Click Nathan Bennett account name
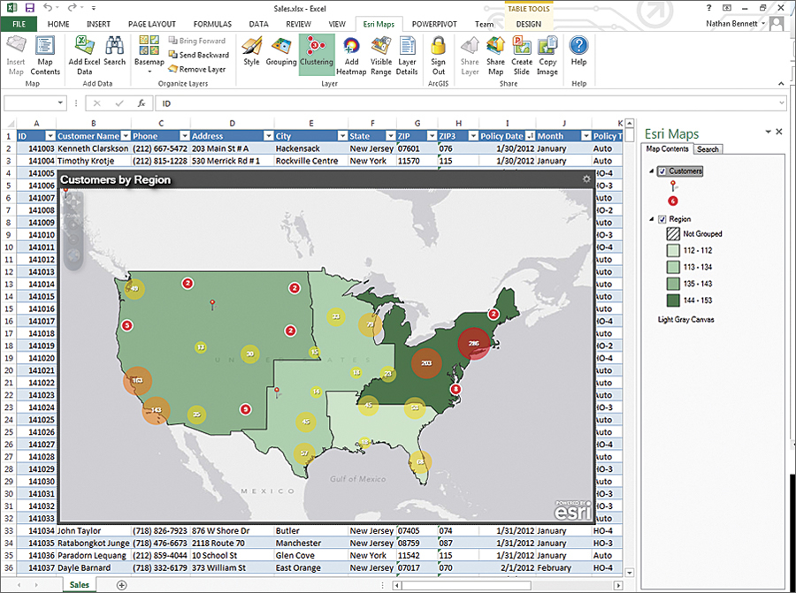This screenshot has height=593, width=796. (731, 23)
